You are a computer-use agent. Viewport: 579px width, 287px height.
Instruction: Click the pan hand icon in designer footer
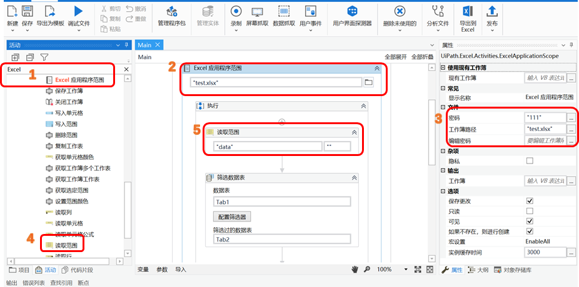[x=355, y=270]
